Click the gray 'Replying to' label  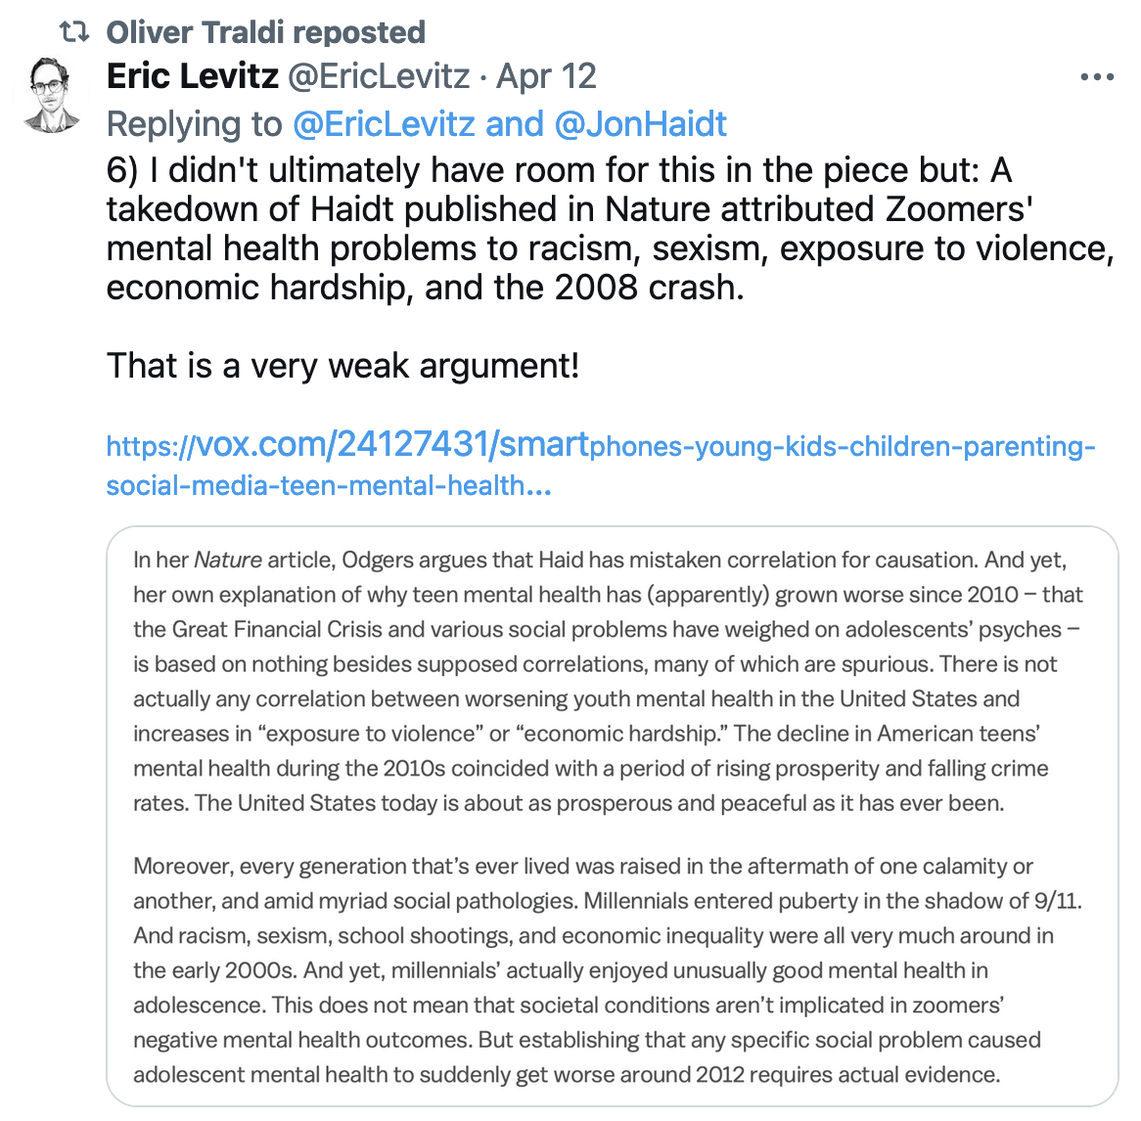point(194,124)
